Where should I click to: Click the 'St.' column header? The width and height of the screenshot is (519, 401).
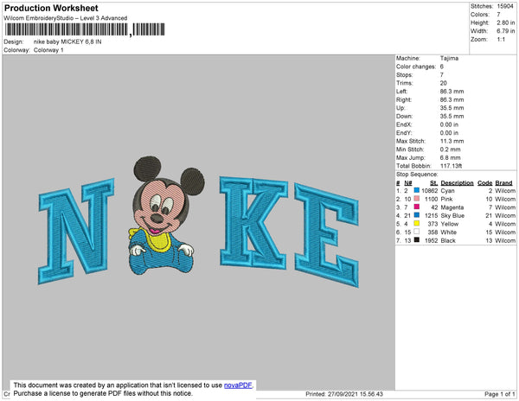pos(434,183)
